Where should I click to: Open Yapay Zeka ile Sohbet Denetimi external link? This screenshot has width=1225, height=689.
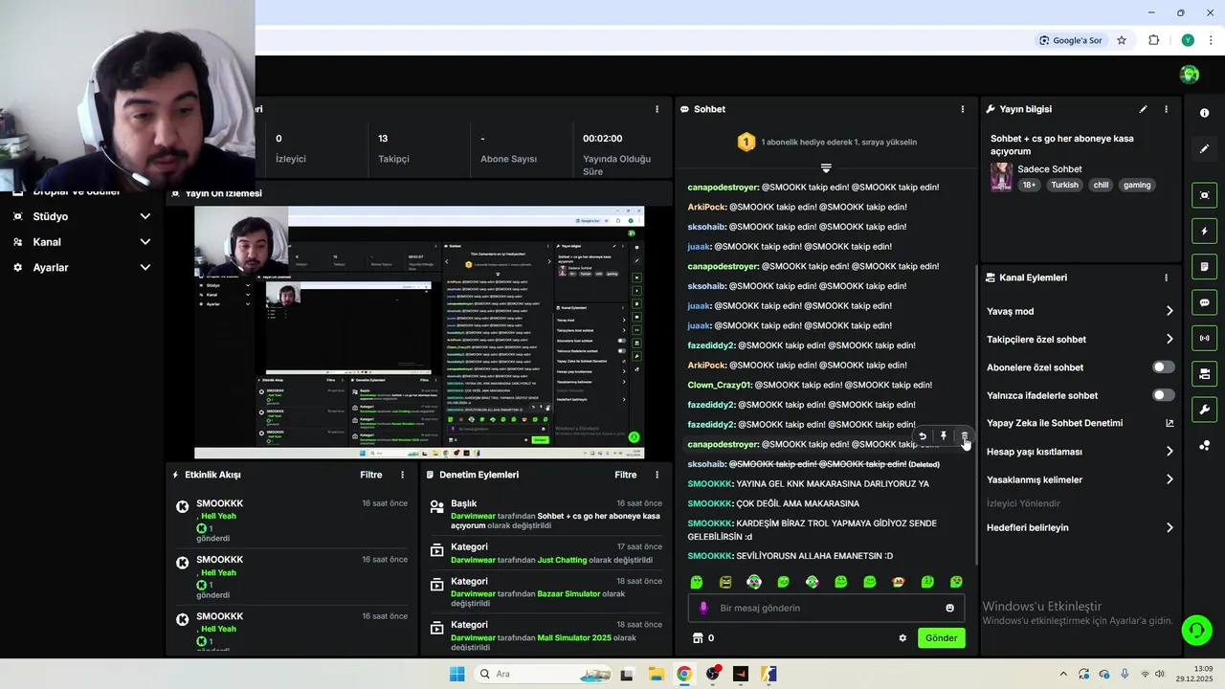(1169, 423)
